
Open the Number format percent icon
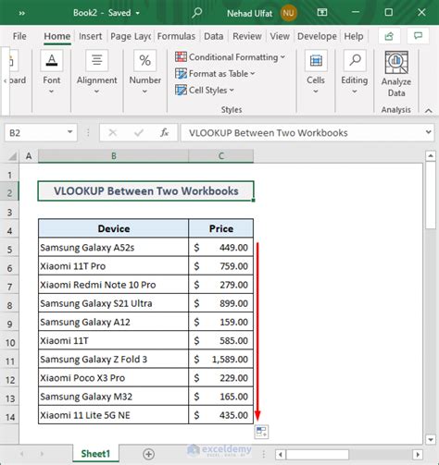click(x=144, y=60)
